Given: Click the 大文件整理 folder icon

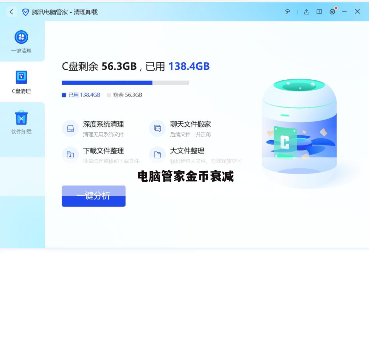Looking at the screenshot, I should [x=157, y=155].
